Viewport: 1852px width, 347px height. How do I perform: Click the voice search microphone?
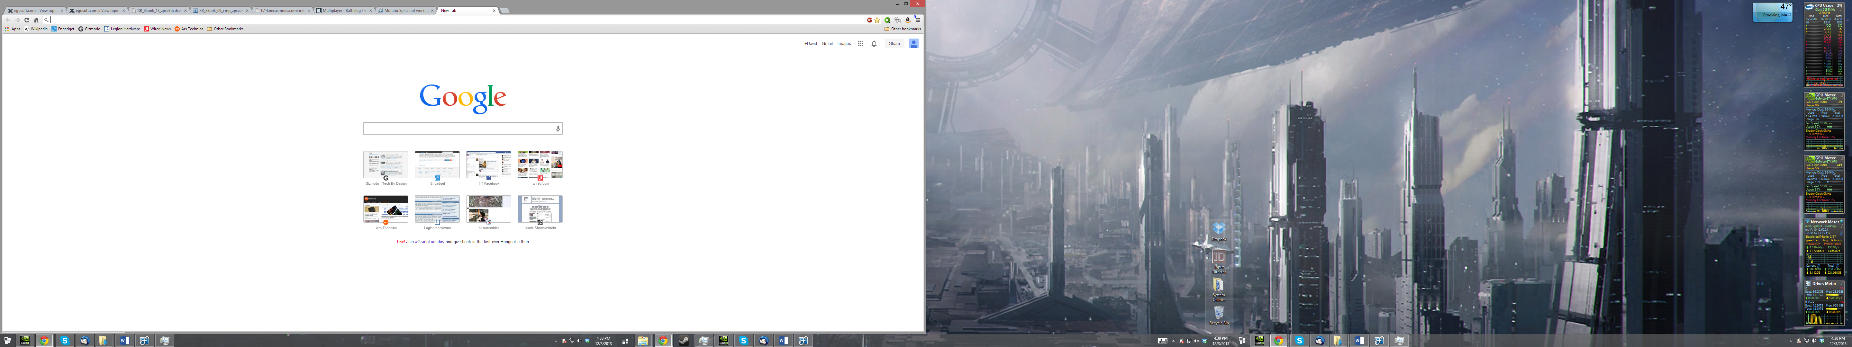(x=557, y=129)
